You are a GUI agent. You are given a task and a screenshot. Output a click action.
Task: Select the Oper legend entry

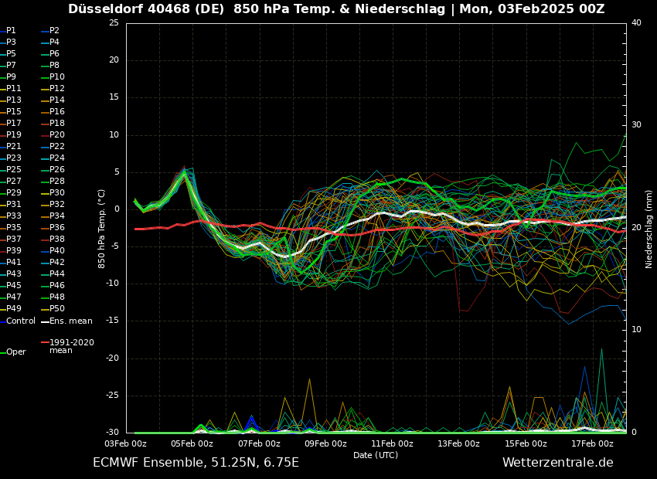coord(15,352)
